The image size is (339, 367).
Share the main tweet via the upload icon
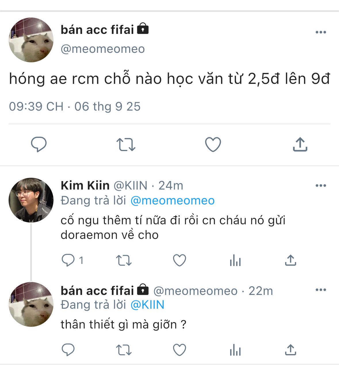(x=300, y=144)
